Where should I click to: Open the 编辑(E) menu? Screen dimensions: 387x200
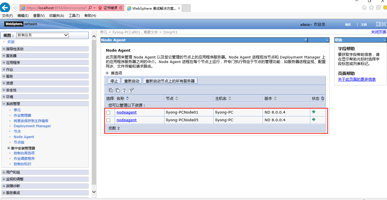click(23, 16)
